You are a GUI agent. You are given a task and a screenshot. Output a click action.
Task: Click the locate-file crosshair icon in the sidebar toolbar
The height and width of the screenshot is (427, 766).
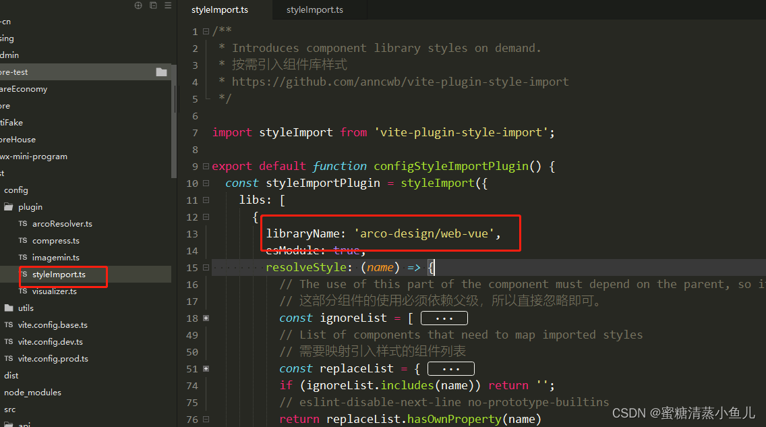[137, 5]
